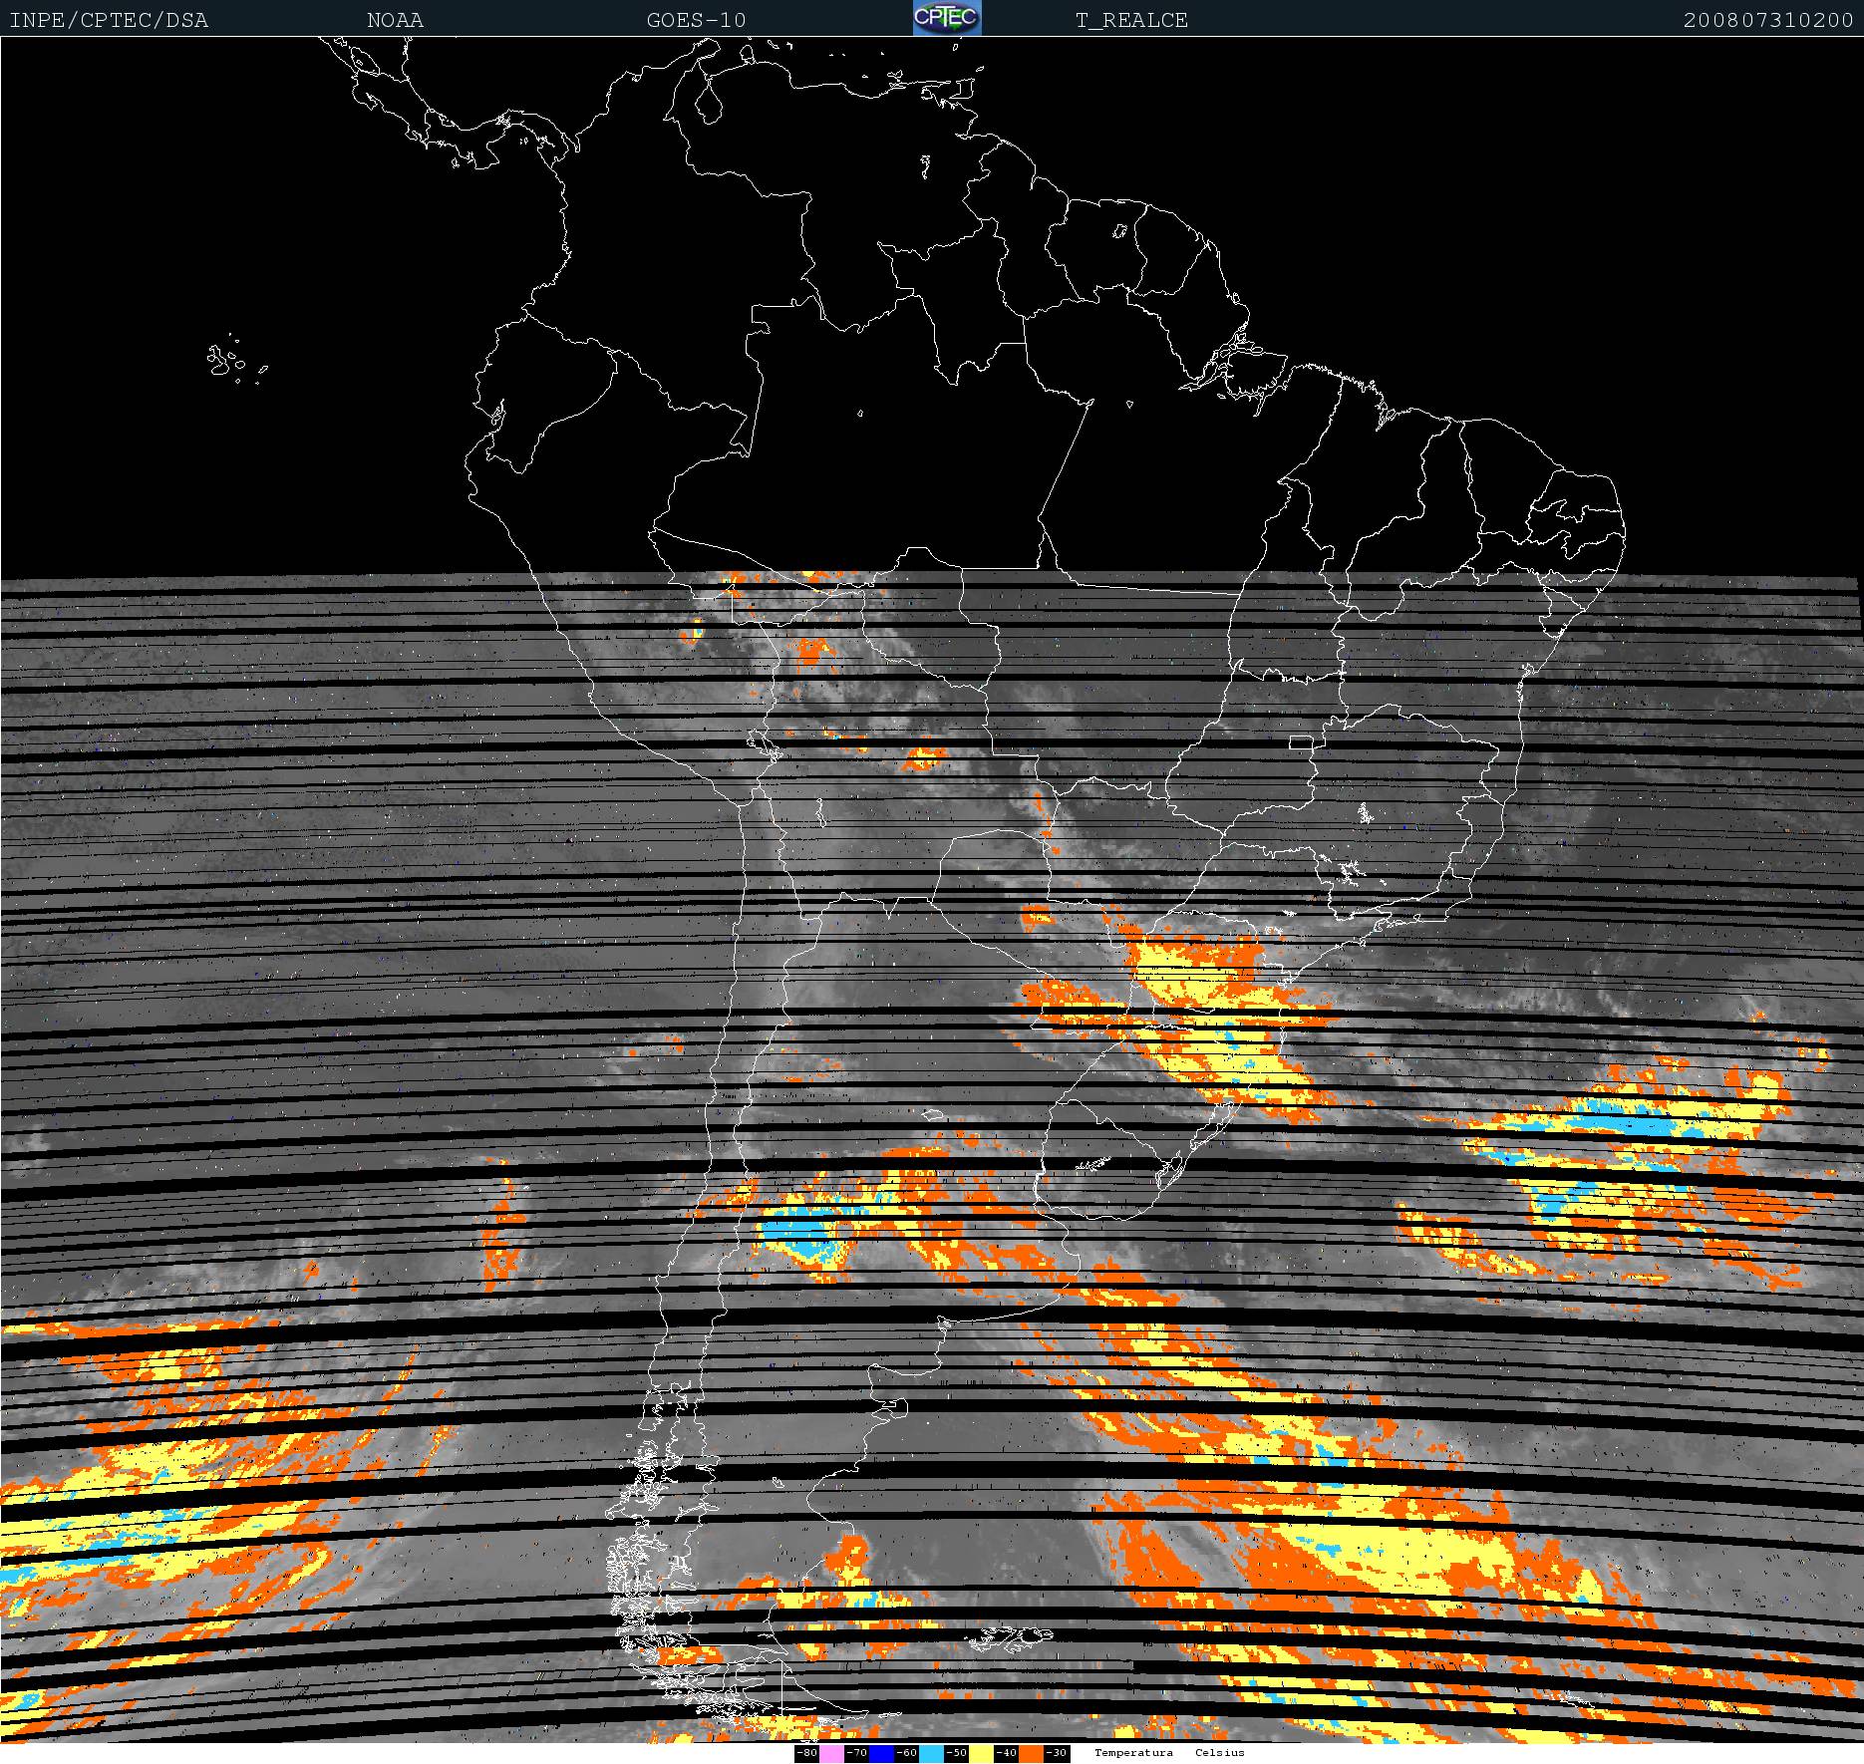1864x1764 pixels.
Task: Pick the pink -70 legend swatch
Action: point(831,1753)
